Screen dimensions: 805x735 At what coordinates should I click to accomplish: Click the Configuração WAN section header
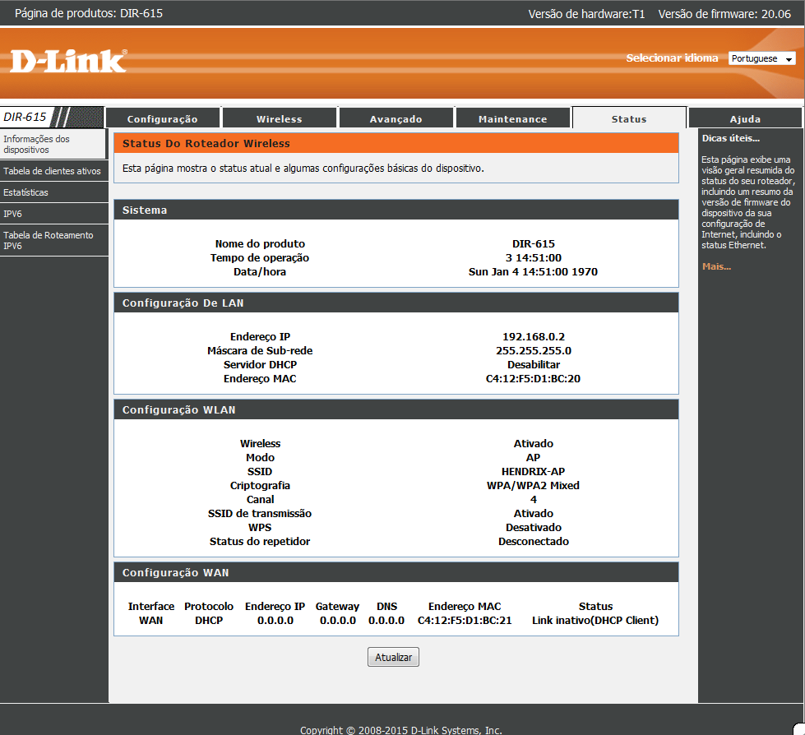tap(396, 572)
